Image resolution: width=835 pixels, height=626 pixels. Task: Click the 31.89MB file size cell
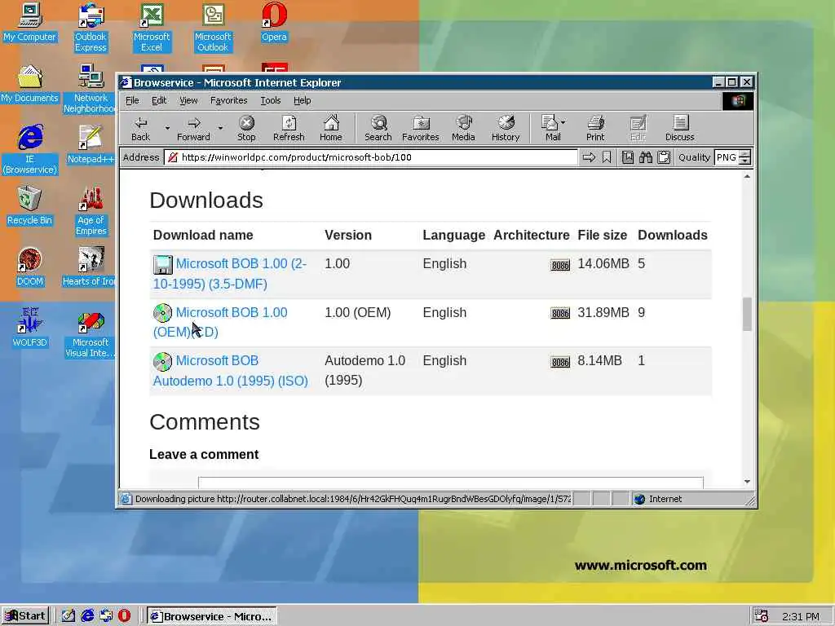click(603, 312)
